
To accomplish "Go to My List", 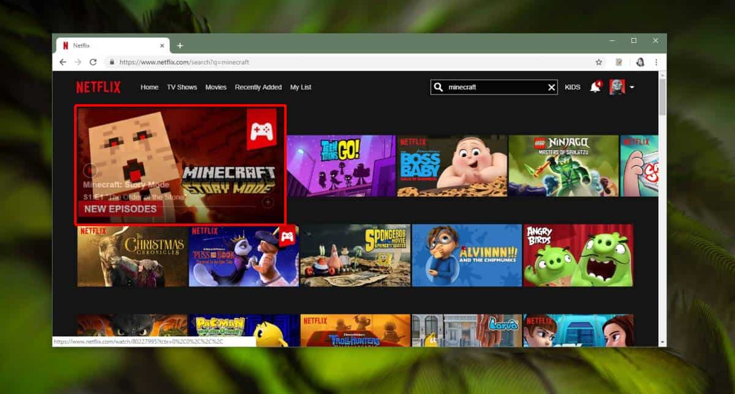I will tap(300, 87).
